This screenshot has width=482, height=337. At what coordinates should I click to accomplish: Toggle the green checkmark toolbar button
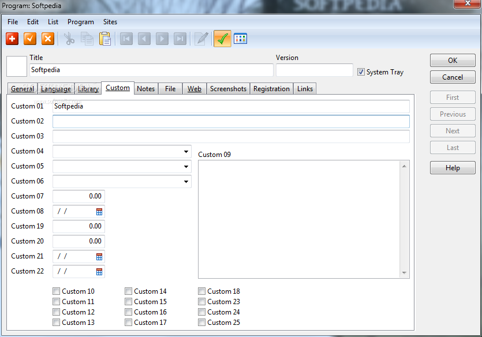[222, 39]
